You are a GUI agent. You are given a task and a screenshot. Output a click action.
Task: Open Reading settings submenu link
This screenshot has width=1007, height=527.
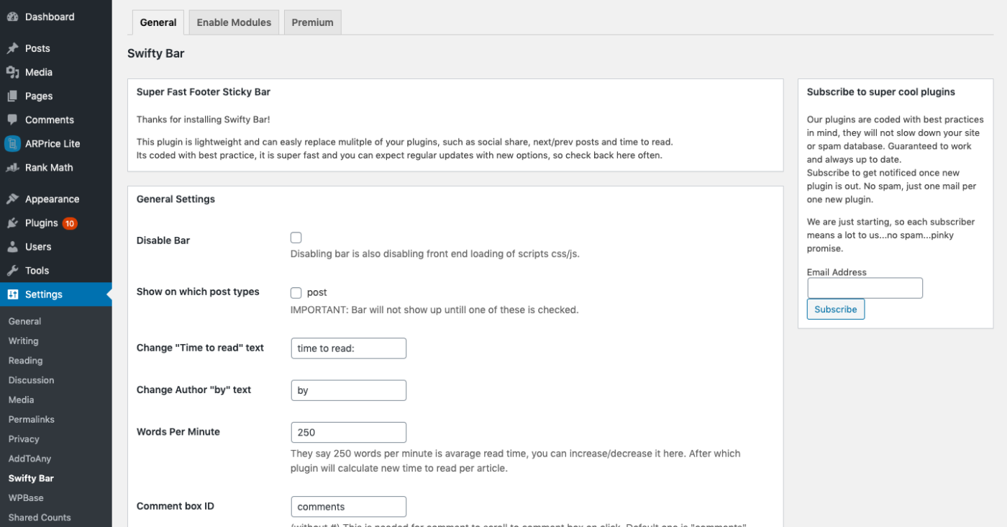click(25, 360)
